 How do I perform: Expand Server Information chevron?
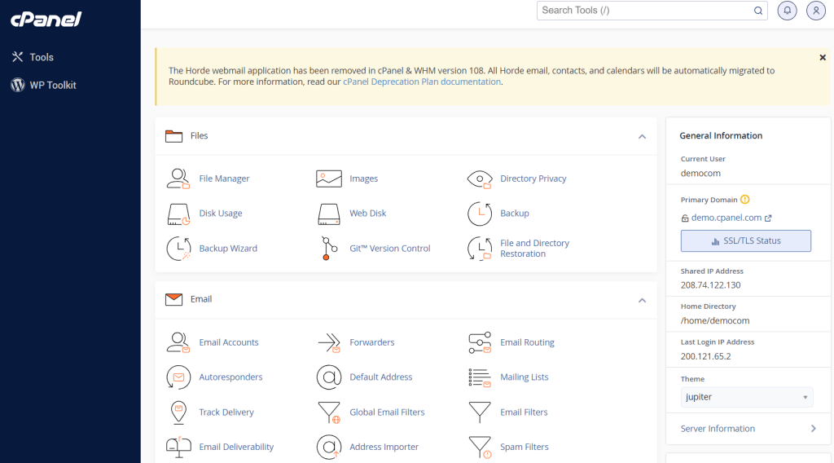pos(813,429)
